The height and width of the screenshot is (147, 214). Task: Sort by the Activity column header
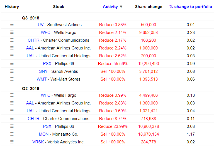pyautogui.click(x=110, y=7)
